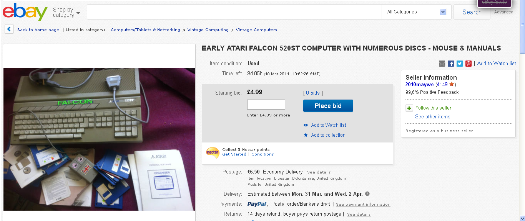Click the page vertical scrollbar
The height and width of the screenshot is (221, 525).
pyautogui.click(x=522, y=115)
